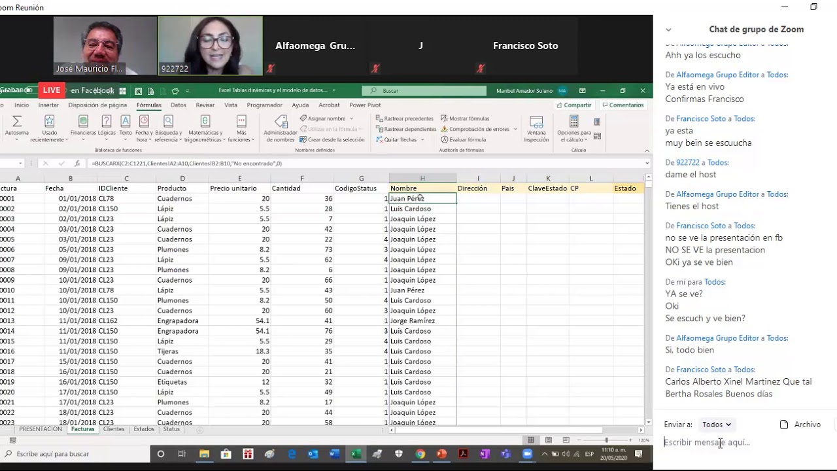Open the Autosuma function
The image size is (837, 471).
coord(17,128)
